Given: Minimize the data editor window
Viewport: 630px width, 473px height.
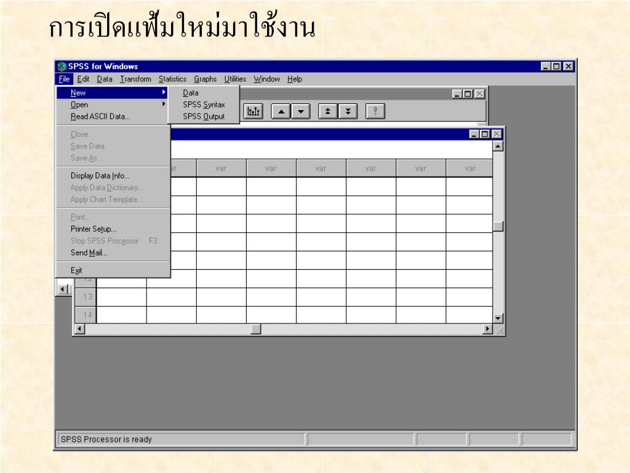Looking at the screenshot, I should click(474, 134).
